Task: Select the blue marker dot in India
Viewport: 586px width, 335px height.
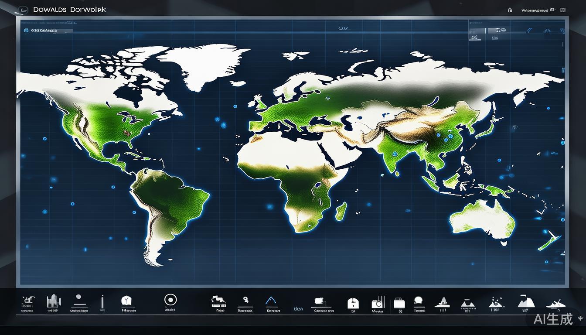Action: click(395, 154)
